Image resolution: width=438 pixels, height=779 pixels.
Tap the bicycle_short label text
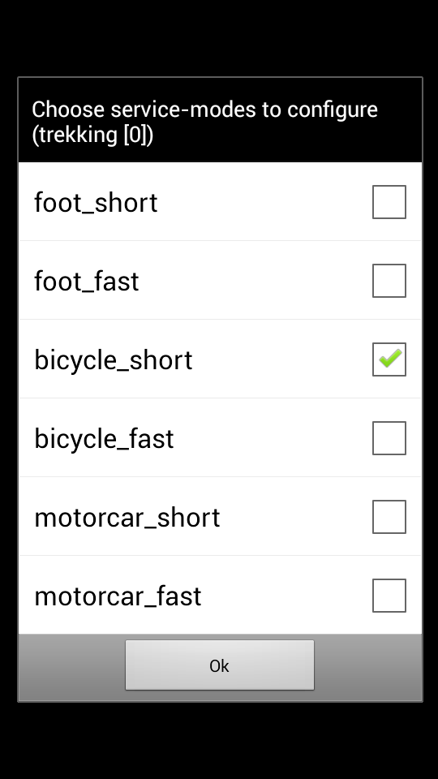point(114,360)
